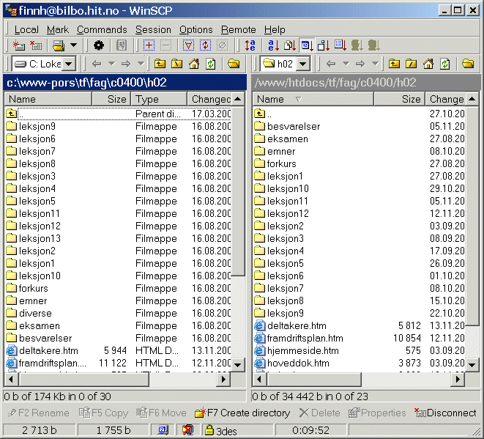
Task: Click the Close session toolbar icon
Action: pyautogui.click(x=36, y=45)
